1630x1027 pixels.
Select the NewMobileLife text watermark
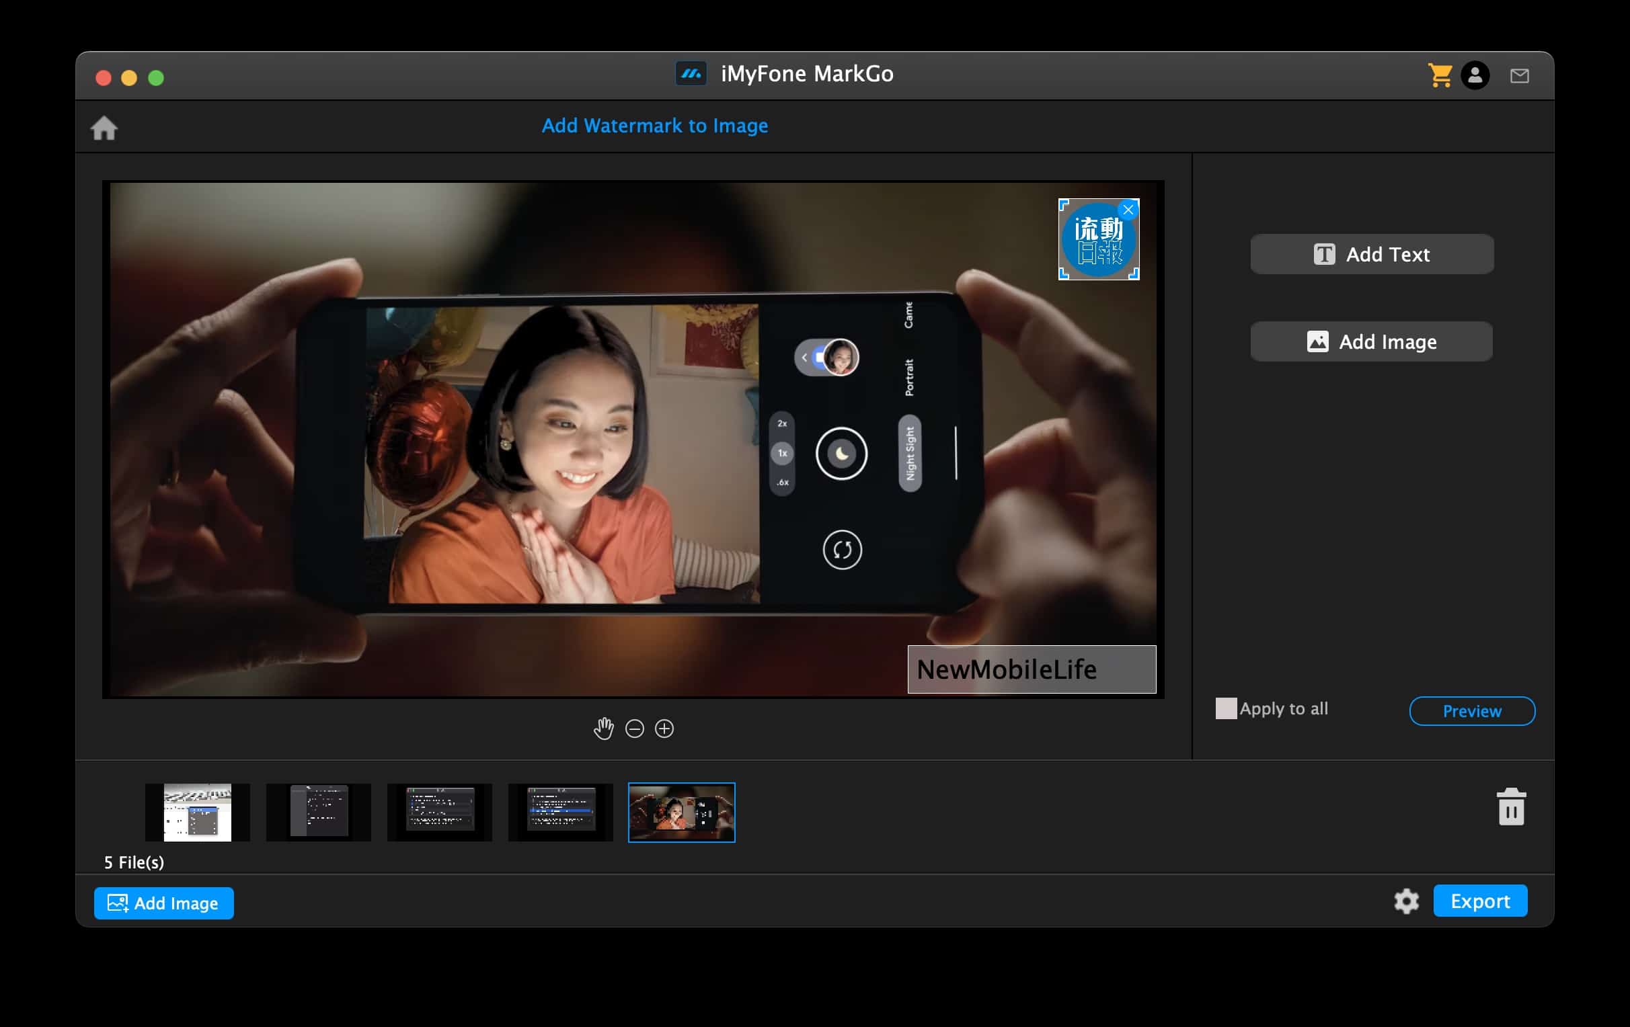1032,669
